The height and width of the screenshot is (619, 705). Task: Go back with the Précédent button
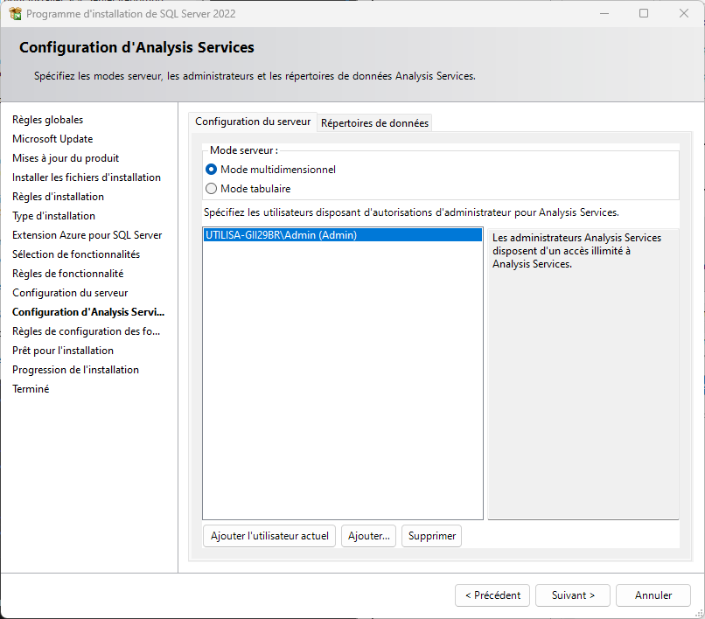(x=492, y=595)
